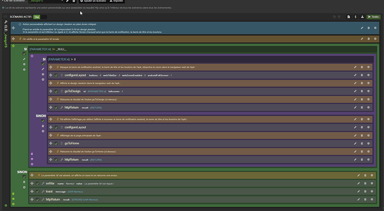This screenshot has height=211, width=384.
Task: Click the code view icon beside Scénario actif
Action: (x=6, y=17)
